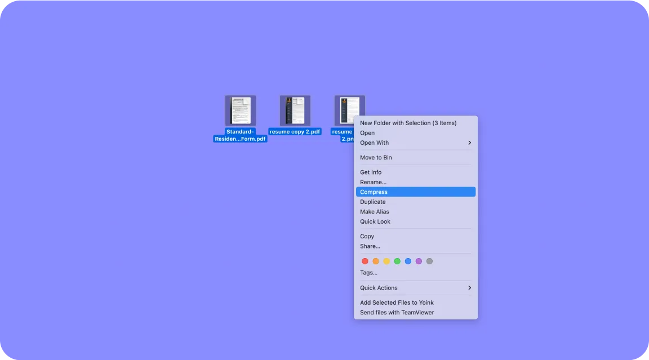
Task: Choose Compress in the context menu
Action: point(416,192)
